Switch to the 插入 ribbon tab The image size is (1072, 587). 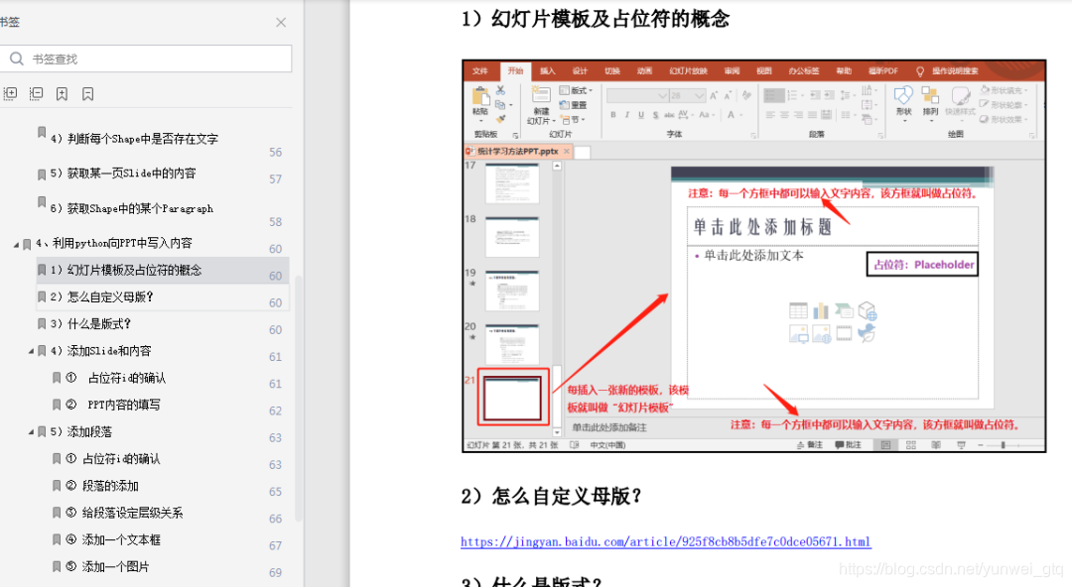click(547, 70)
